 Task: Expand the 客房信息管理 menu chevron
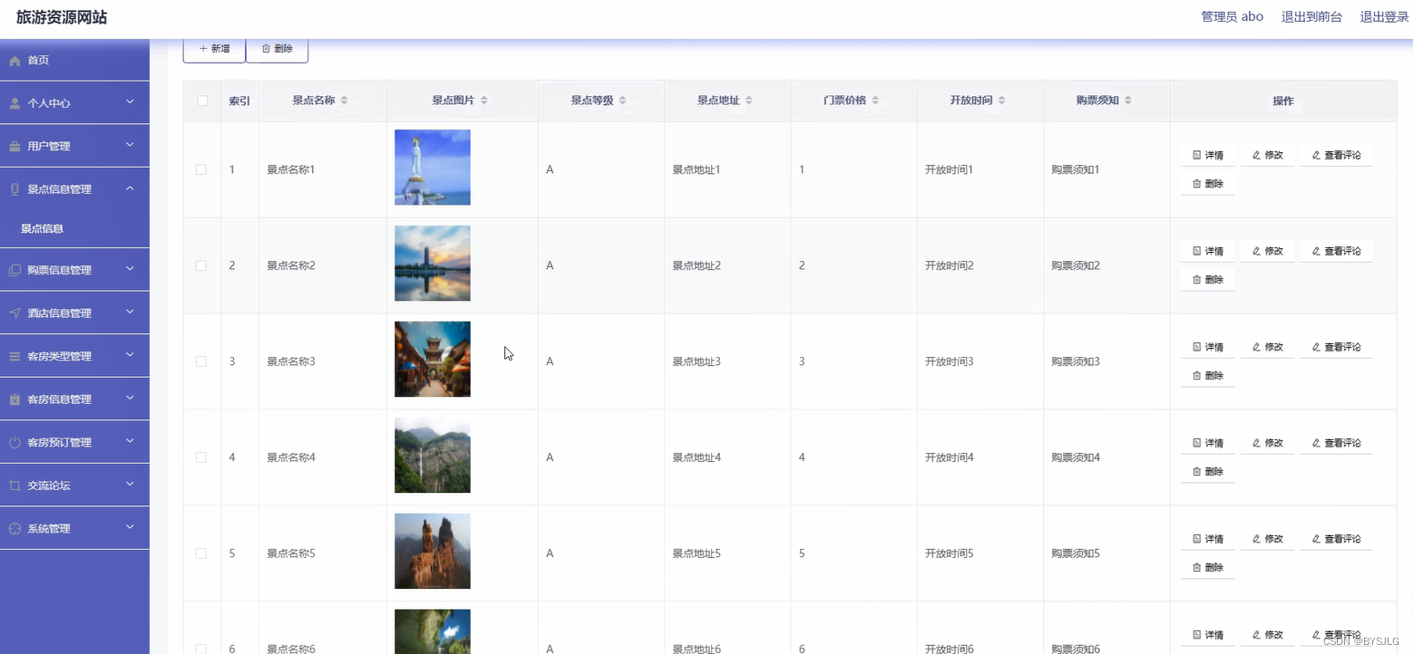(130, 399)
